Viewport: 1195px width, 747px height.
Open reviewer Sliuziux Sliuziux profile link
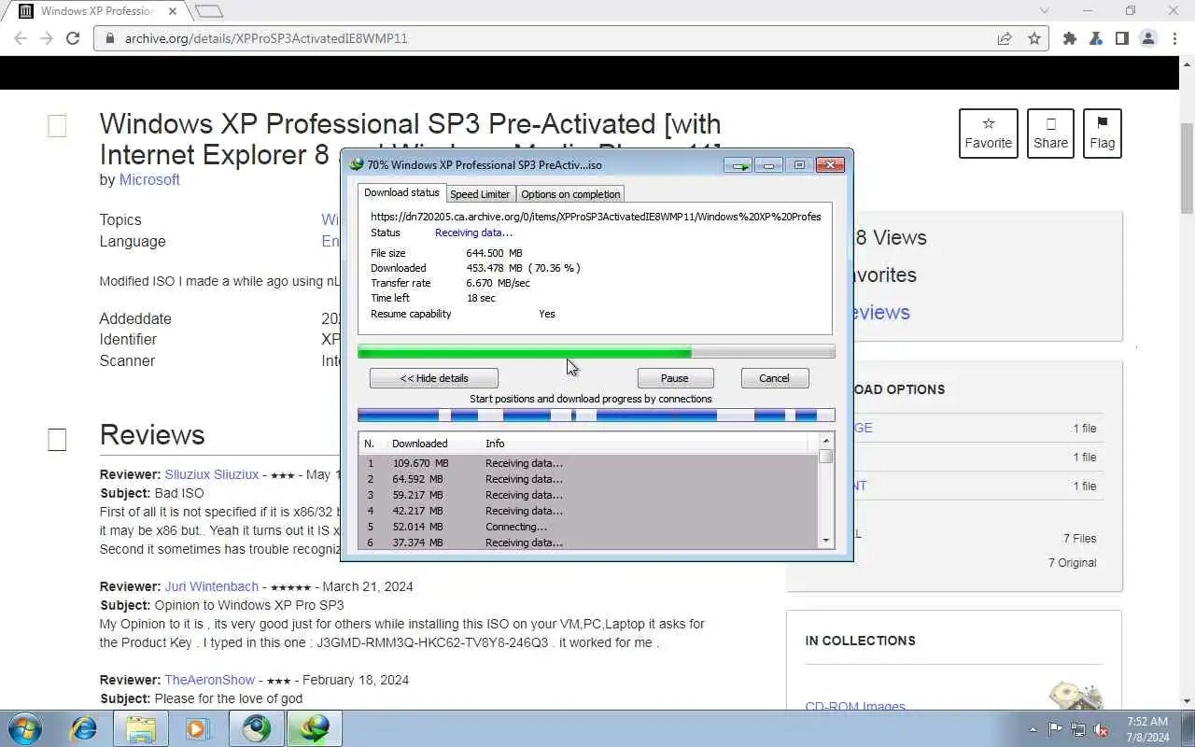pyautogui.click(x=212, y=474)
